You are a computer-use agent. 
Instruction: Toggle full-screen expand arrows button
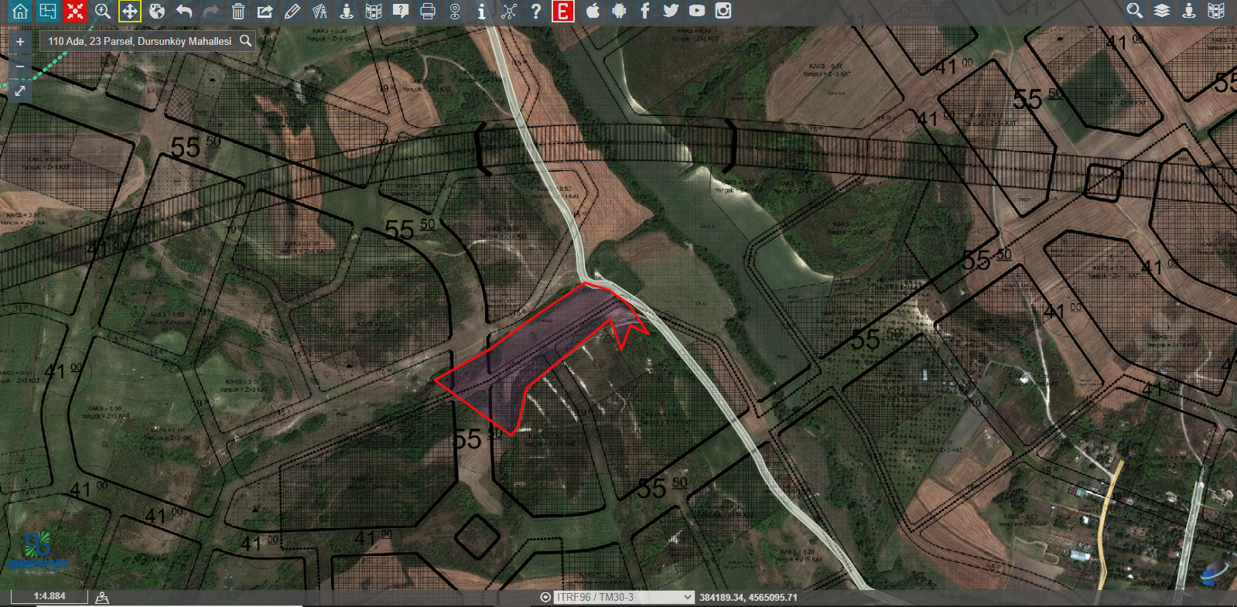click(x=20, y=91)
